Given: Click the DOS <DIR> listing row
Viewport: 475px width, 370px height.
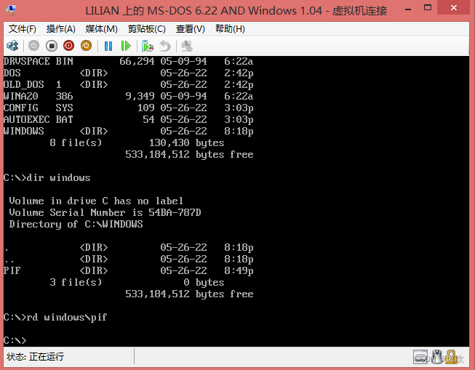Looking at the screenshot, I should pos(128,73).
